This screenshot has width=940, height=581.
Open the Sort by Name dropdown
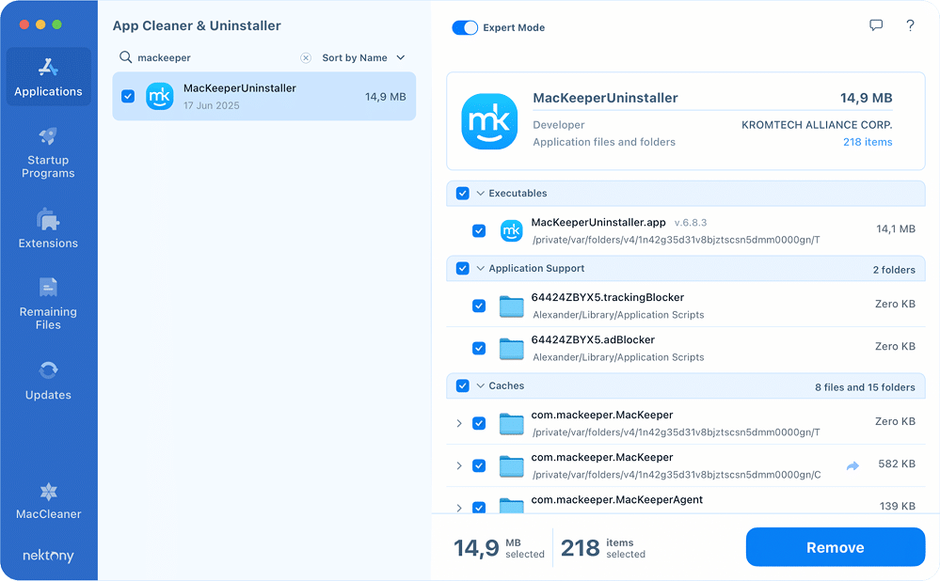pyautogui.click(x=363, y=57)
